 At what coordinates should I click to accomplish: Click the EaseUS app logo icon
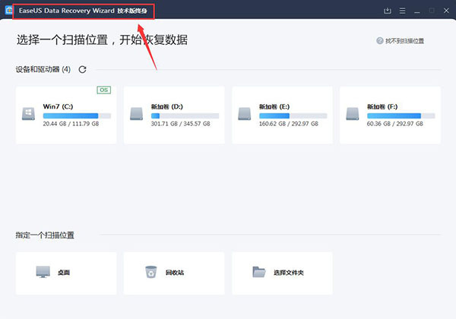(8, 11)
